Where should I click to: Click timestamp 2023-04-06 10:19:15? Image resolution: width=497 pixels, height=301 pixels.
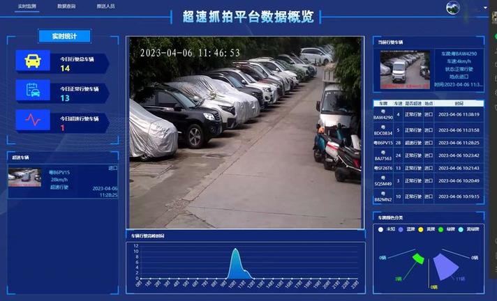(459, 196)
